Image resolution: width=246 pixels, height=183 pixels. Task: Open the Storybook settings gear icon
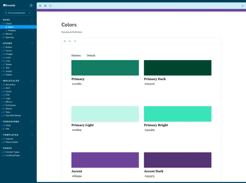click(x=31, y=5)
